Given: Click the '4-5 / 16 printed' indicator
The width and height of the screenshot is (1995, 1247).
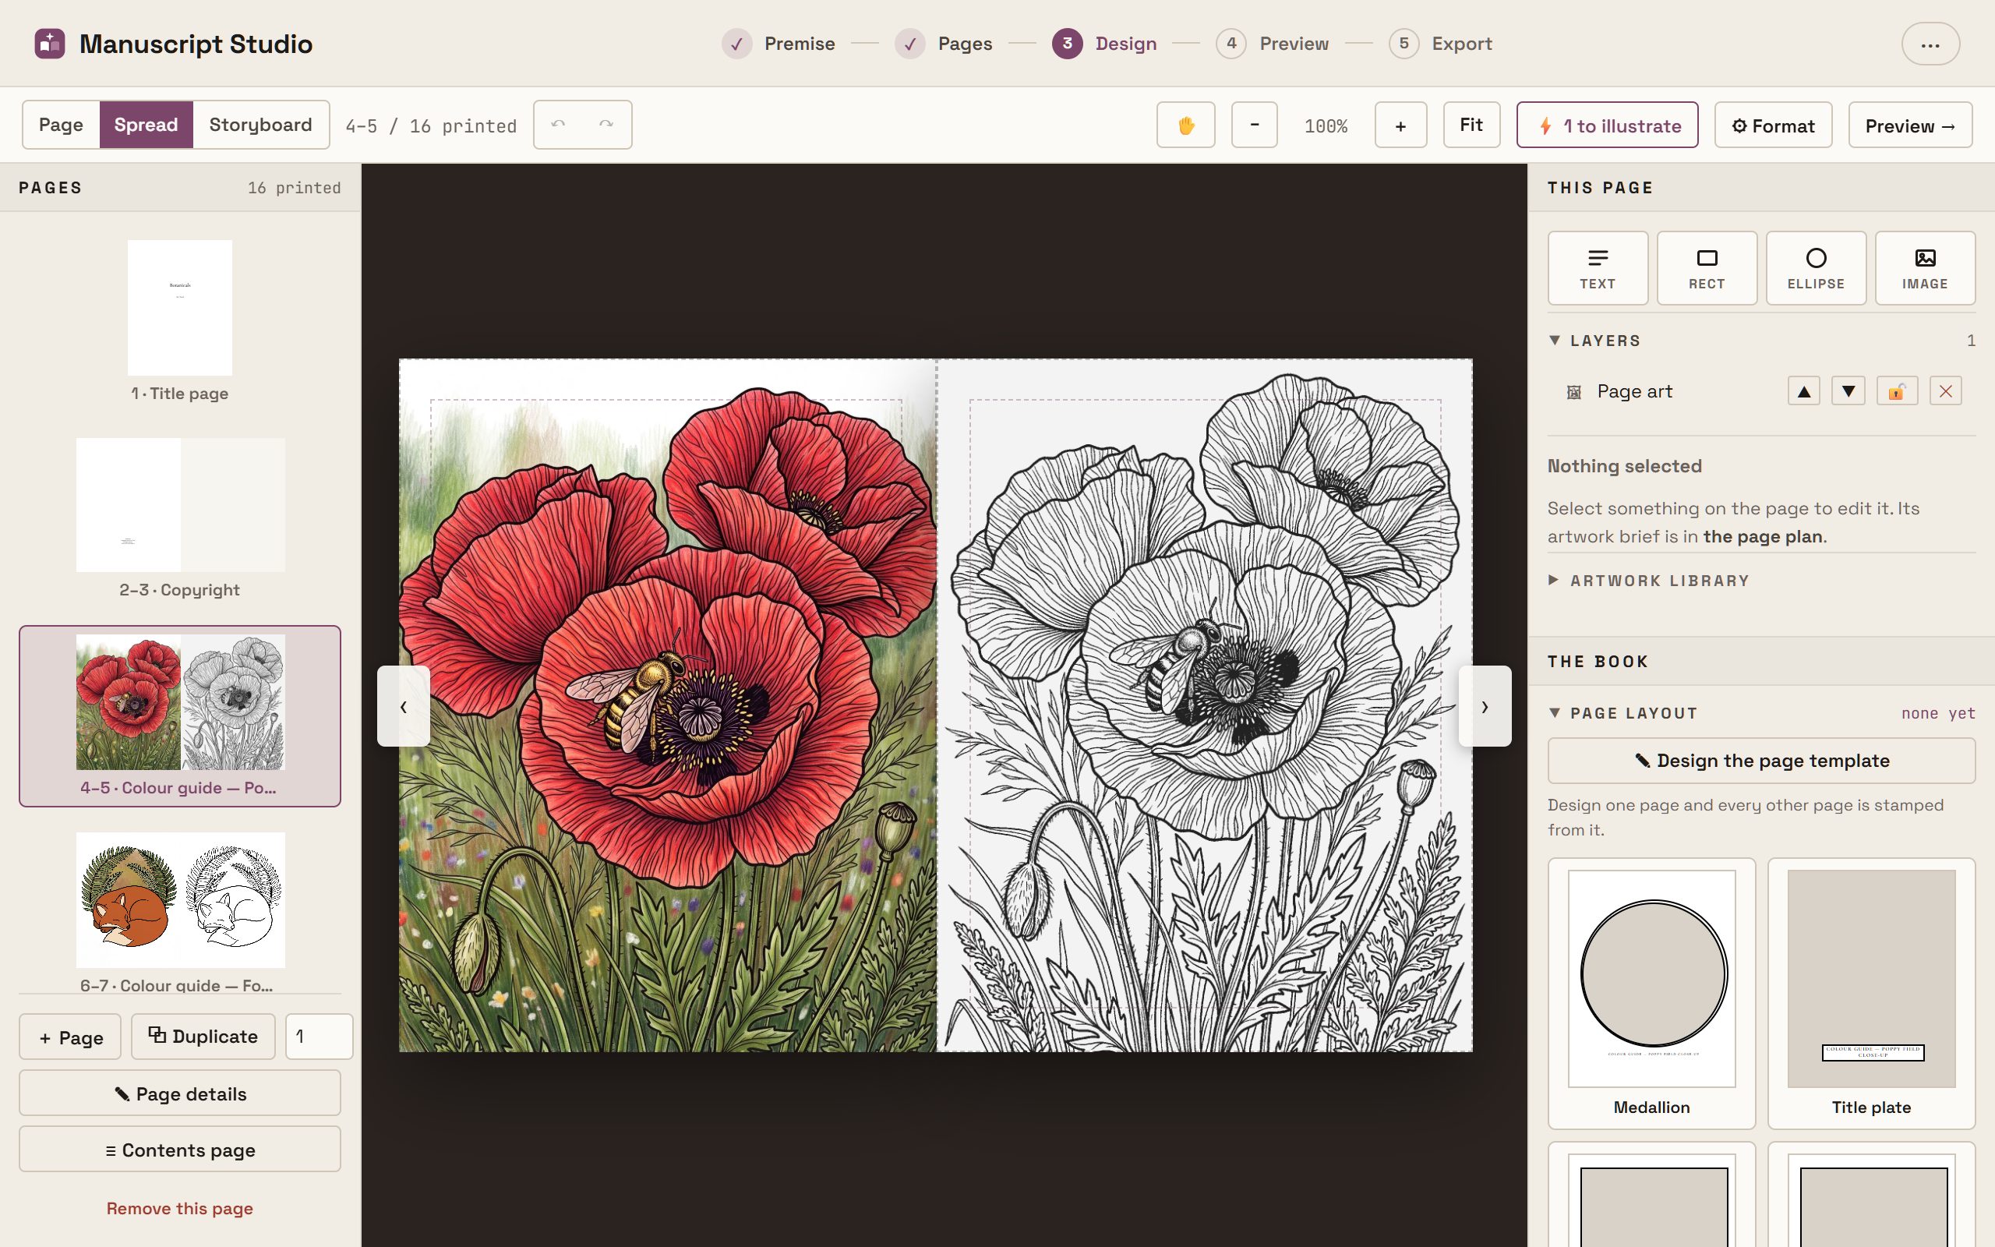Looking at the screenshot, I should 431,126.
